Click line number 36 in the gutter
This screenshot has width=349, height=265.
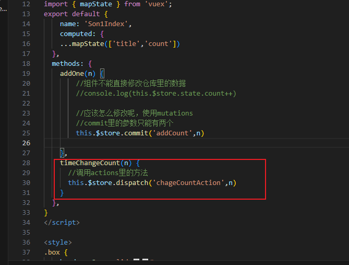26,242
